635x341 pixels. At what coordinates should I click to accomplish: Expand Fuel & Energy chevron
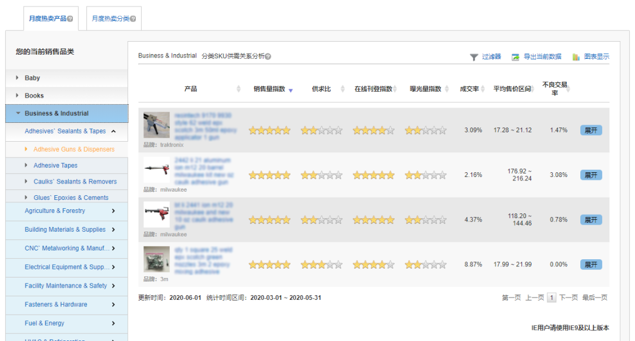coord(113,323)
